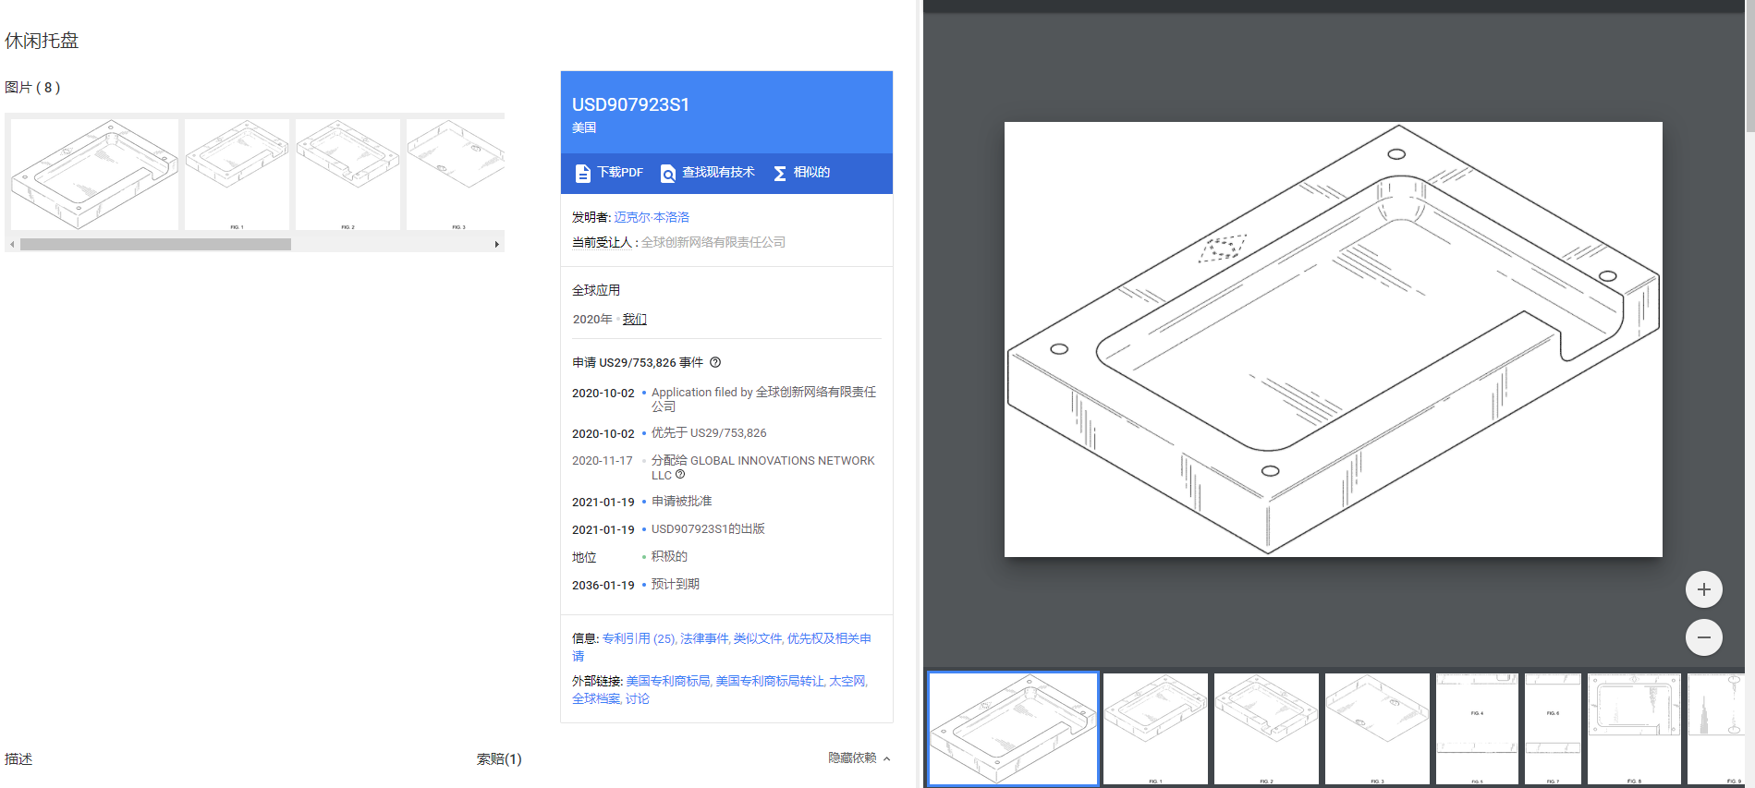The image size is (1755, 788).
Task: Click left arrow of image strip scrollbar
Action: tap(12, 245)
